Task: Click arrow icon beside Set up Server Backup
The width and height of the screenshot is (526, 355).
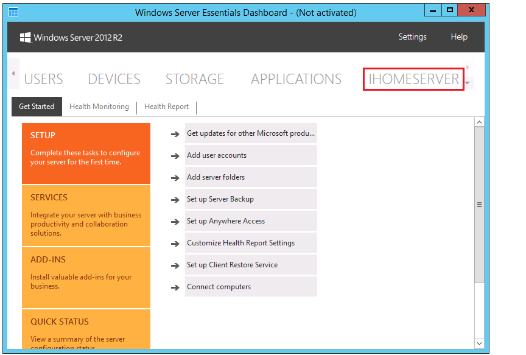Action: click(175, 200)
